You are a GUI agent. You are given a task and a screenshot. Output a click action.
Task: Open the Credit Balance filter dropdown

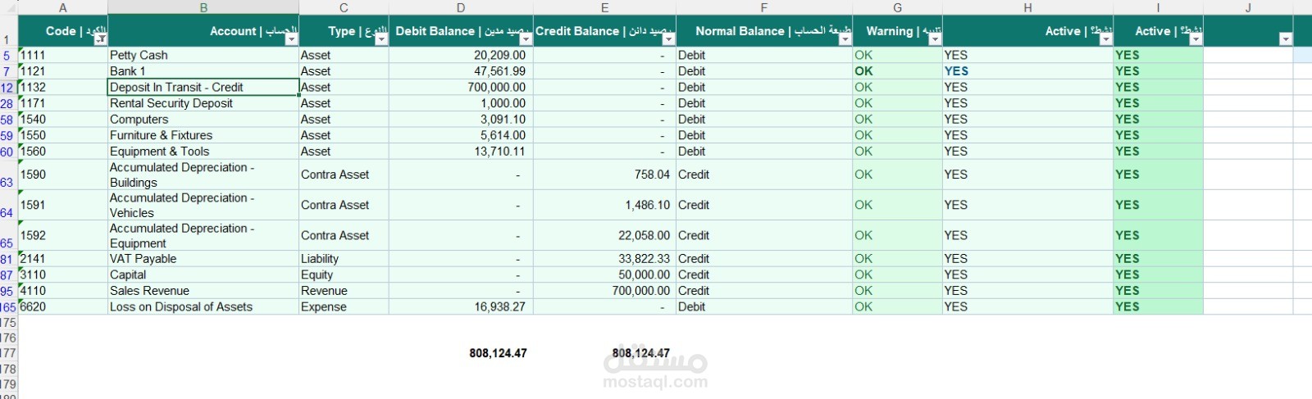668,39
